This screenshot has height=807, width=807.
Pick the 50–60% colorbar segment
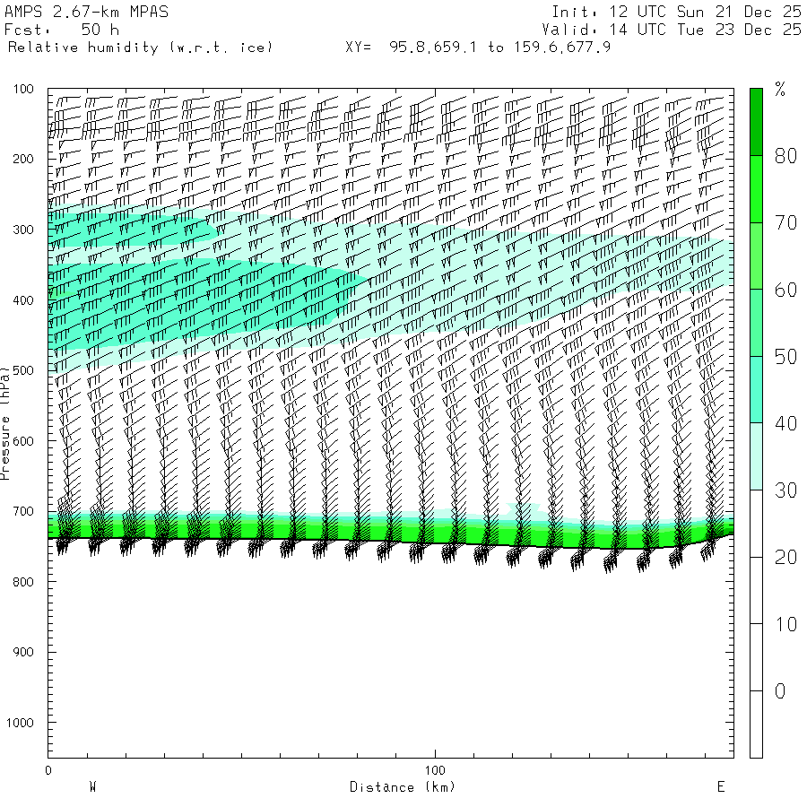756,323
